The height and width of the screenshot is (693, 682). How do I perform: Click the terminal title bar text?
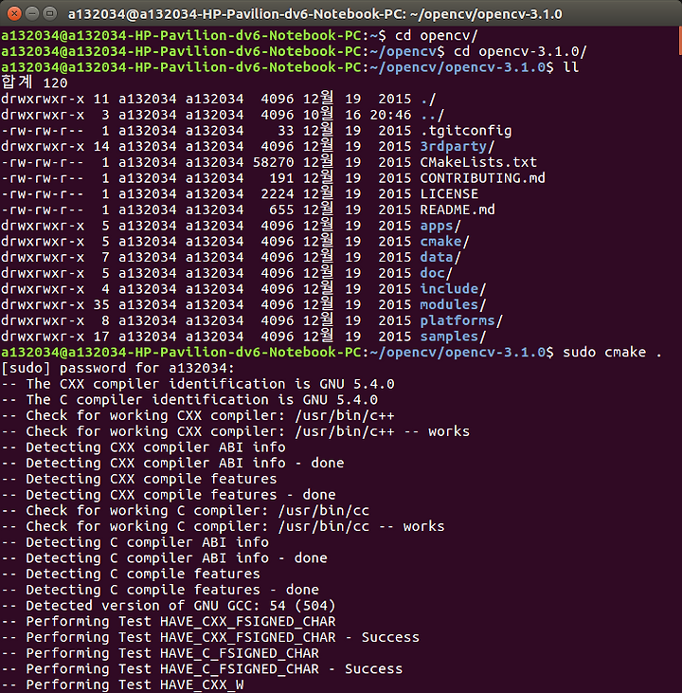click(x=314, y=14)
